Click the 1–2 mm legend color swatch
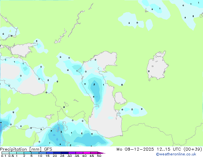 tap(20, 153)
